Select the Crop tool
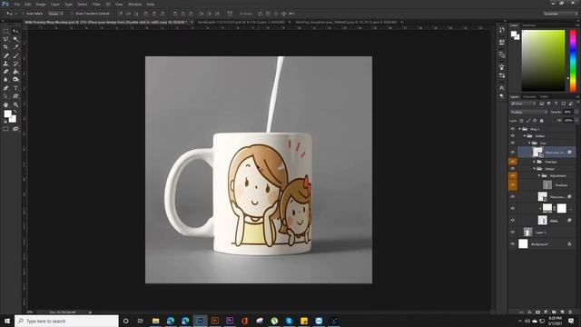The image size is (581, 327). 6,47
